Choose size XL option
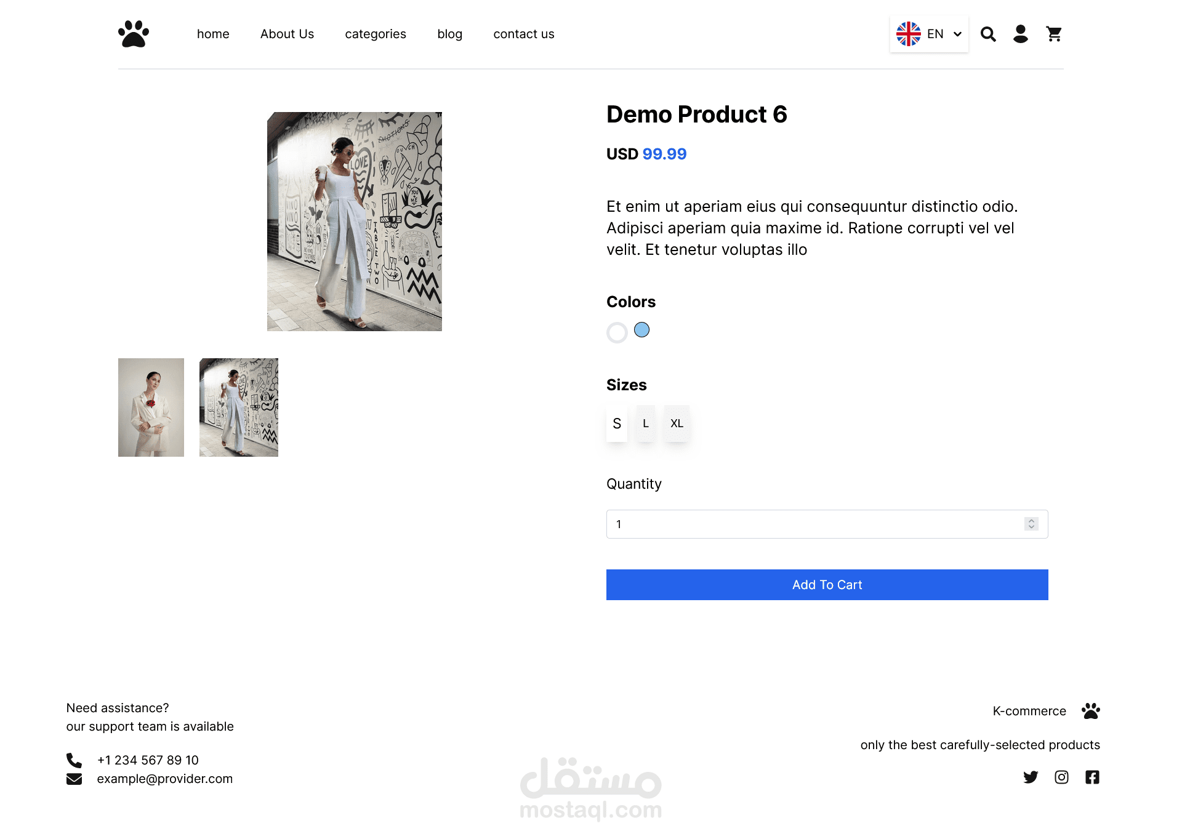Image resolution: width=1182 pixels, height=839 pixels. pos(677,424)
